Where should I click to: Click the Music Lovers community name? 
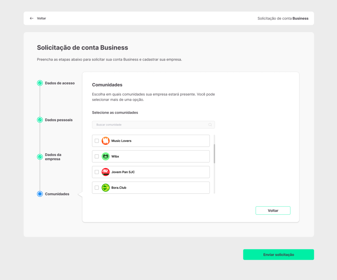tap(121, 141)
